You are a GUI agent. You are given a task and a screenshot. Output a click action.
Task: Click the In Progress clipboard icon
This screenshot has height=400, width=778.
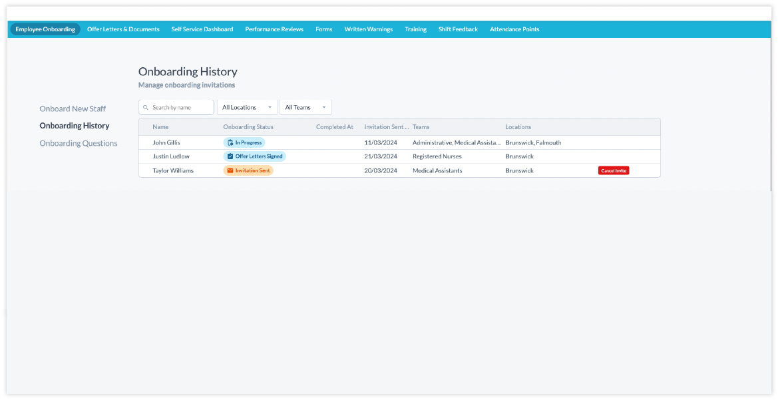point(230,142)
